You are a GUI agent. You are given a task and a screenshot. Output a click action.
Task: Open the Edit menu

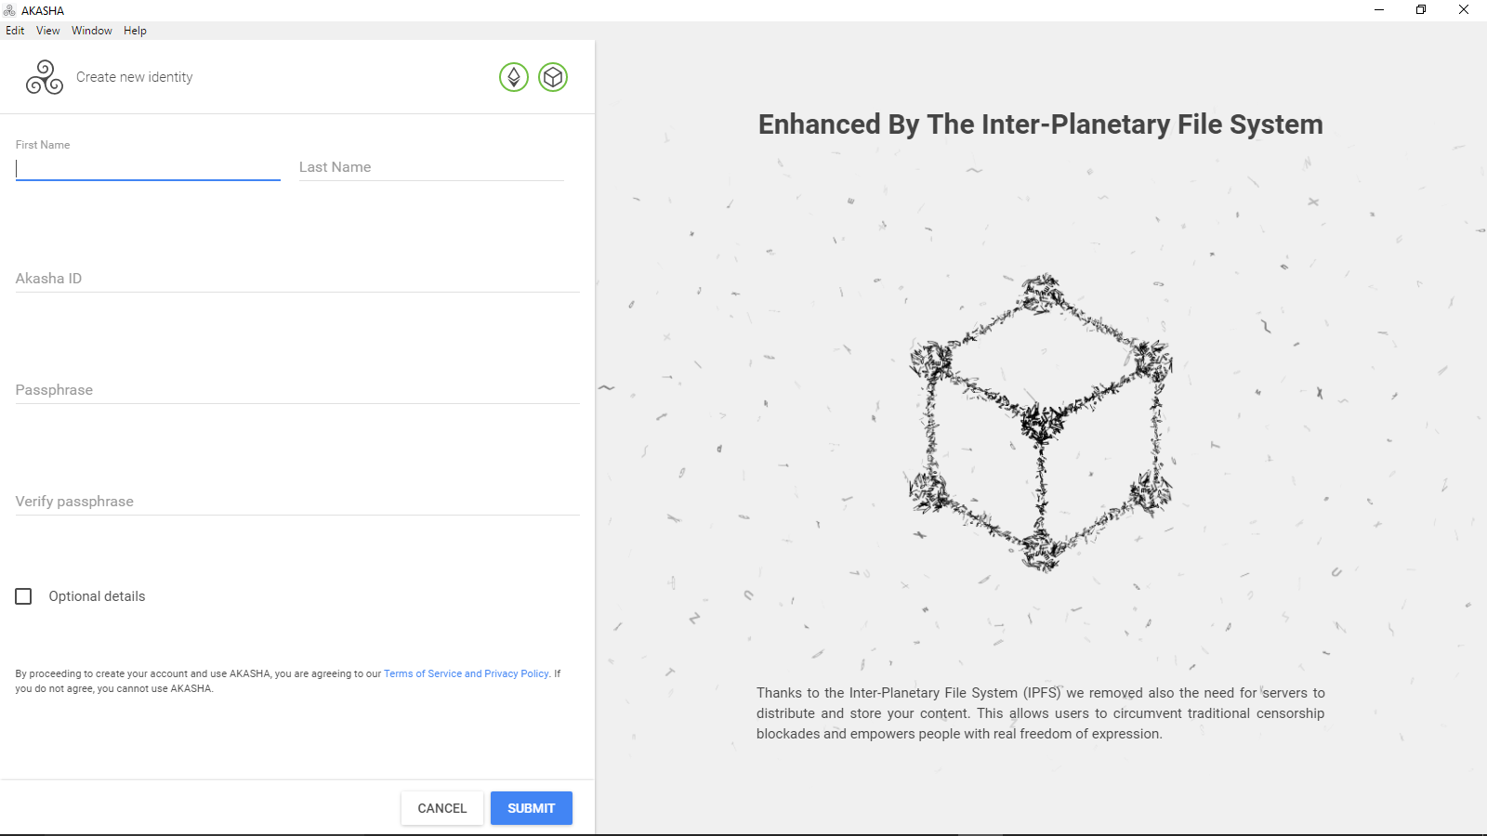click(x=15, y=31)
